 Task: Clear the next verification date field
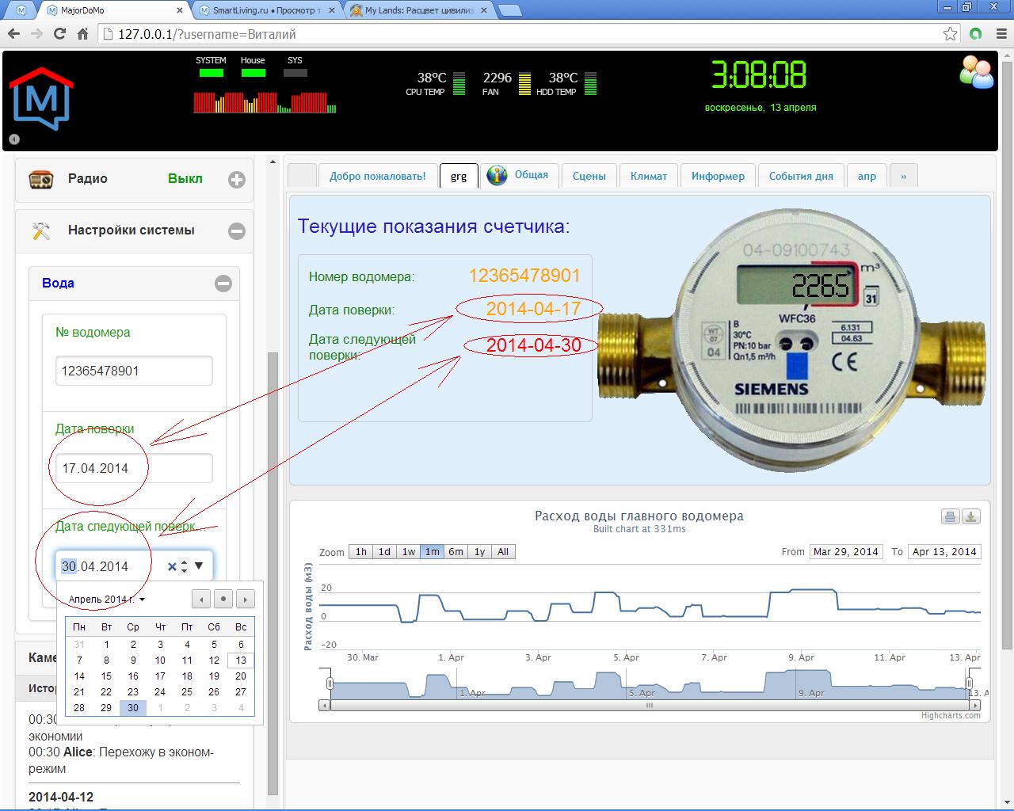(172, 566)
